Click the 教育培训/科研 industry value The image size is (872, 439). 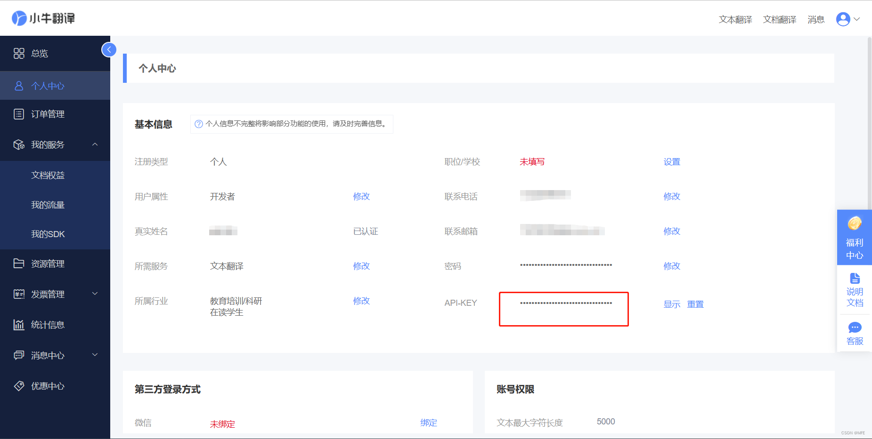click(x=236, y=301)
